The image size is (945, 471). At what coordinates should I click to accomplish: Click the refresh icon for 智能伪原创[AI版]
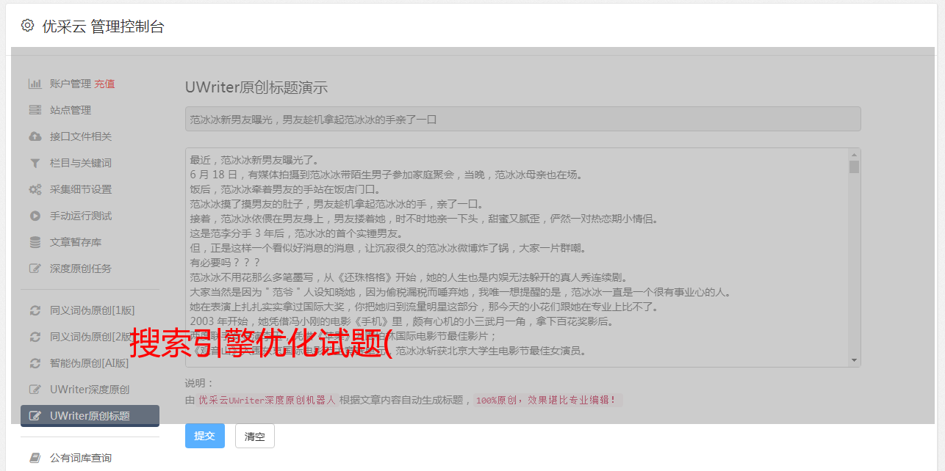pyautogui.click(x=35, y=363)
